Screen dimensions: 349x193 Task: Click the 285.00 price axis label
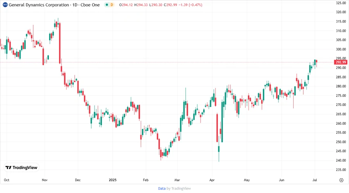[341, 77]
